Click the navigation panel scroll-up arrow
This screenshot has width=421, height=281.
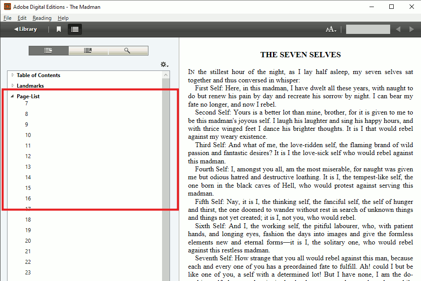pyautogui.click(x=166, y=75)
